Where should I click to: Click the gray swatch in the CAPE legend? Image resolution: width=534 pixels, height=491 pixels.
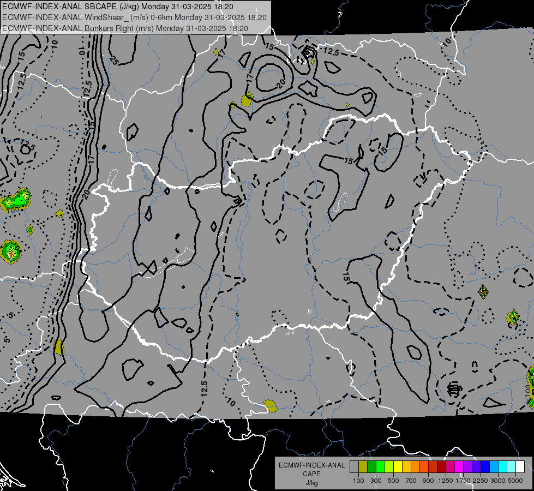(354, 467)
